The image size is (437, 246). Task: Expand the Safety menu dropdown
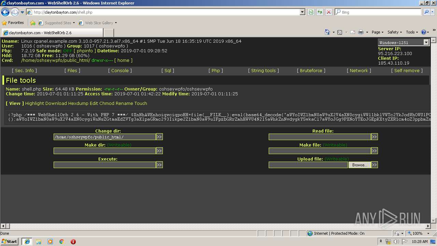pyautogui.click(x=395, y=32)
